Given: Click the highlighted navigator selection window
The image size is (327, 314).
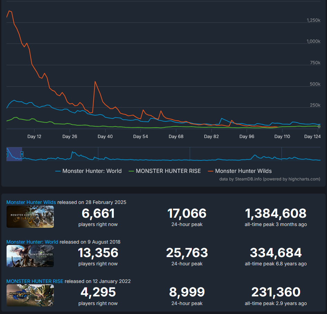Looking at the screenshot, I should [x=14, y=154].
